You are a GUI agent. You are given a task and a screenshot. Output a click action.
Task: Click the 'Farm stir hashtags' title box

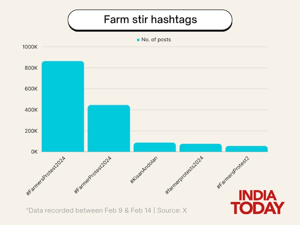(x=150, y=20)
